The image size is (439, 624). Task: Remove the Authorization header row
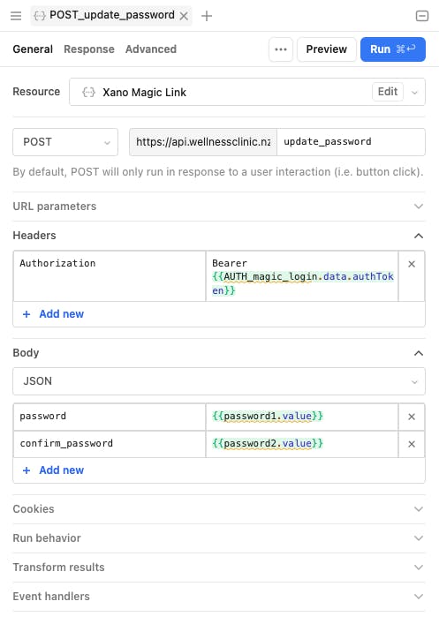[x=412, y=264]
